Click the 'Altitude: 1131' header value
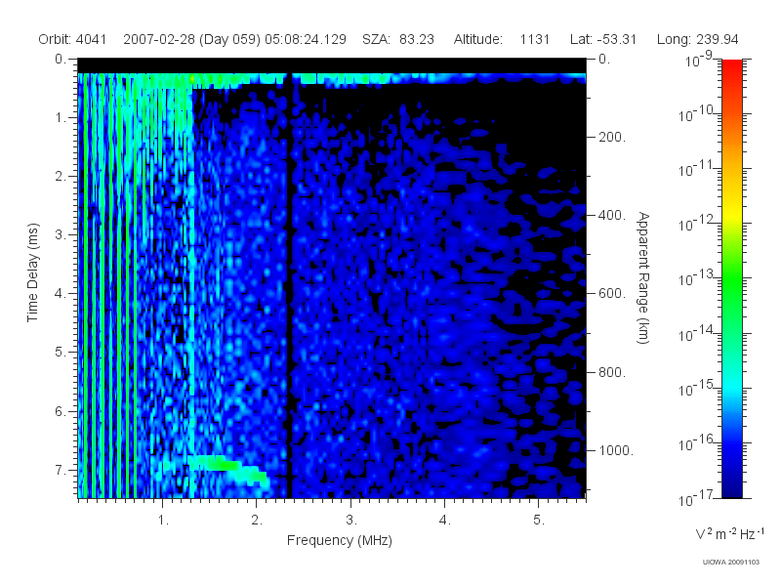This screenshot has height=586, width=781. (501, 39)
